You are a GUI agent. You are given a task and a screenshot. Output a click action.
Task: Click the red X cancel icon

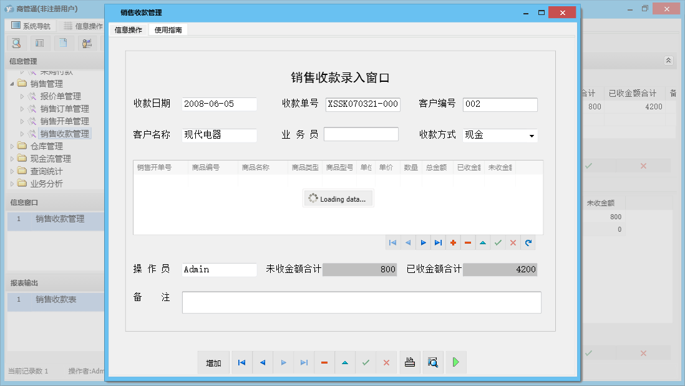coord(513,242)
